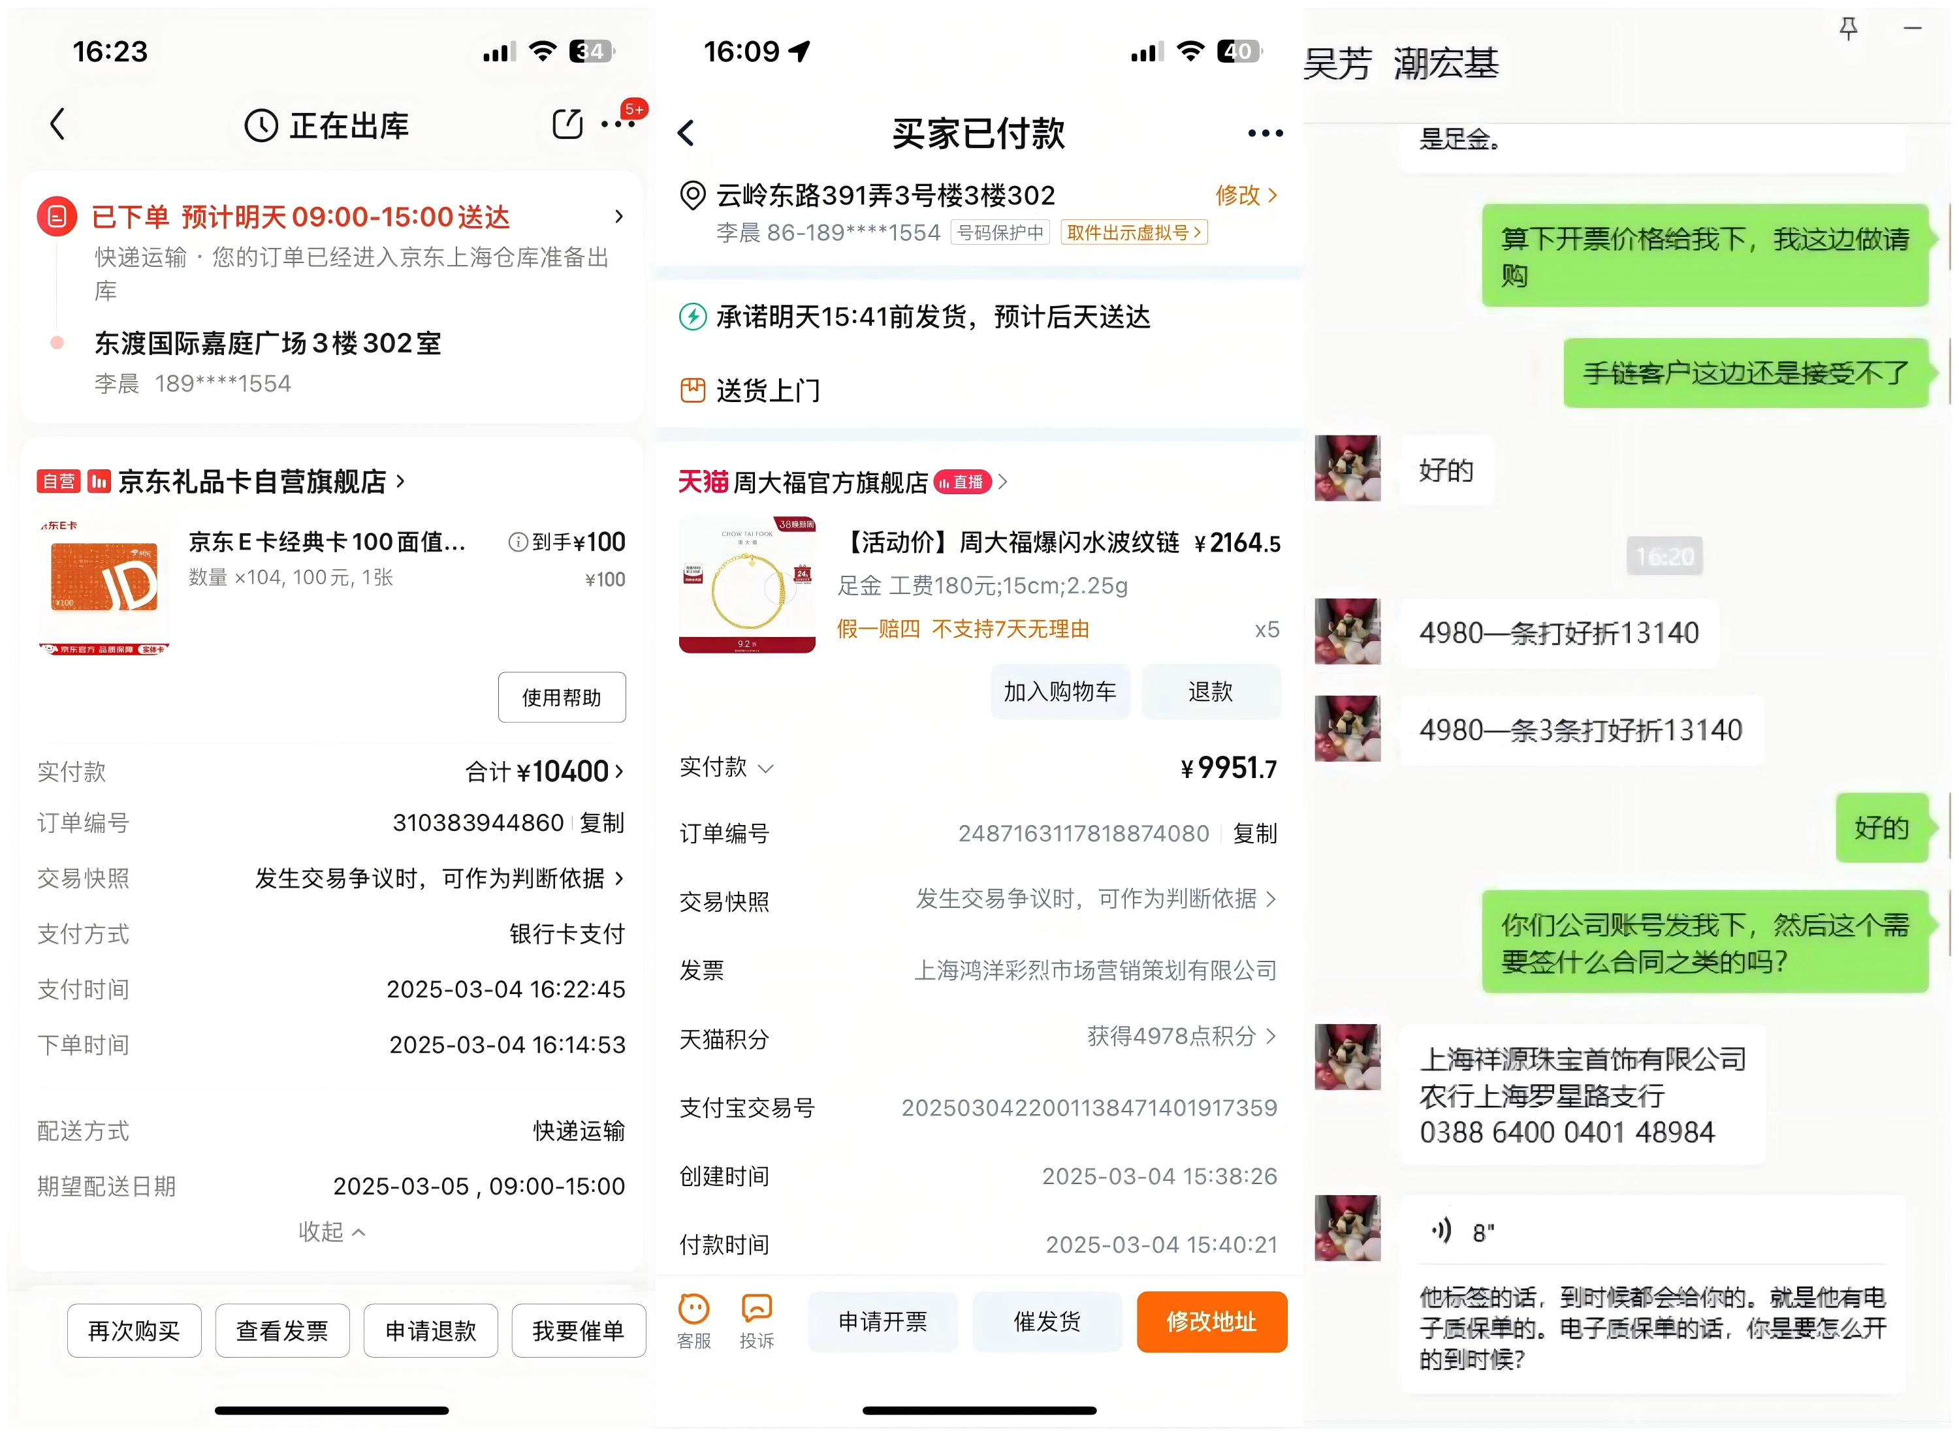Tap the red order status icon beside 已下单
The image size is (1959, 1436).
coord(57,217)
